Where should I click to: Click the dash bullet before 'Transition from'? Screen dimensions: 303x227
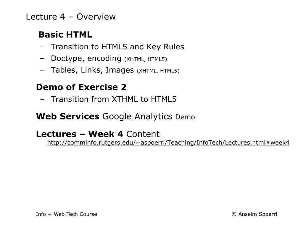pyautogui.click(x=42, y=99)
